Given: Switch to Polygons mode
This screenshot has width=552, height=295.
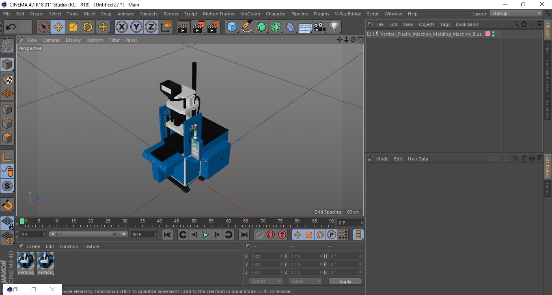Looking at the screenshot, I should (7, 138).
